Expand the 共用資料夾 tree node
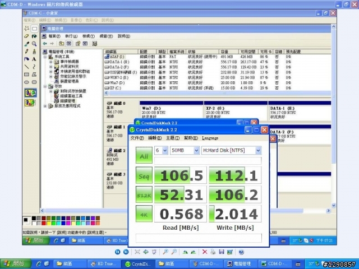 coord(50,67)
